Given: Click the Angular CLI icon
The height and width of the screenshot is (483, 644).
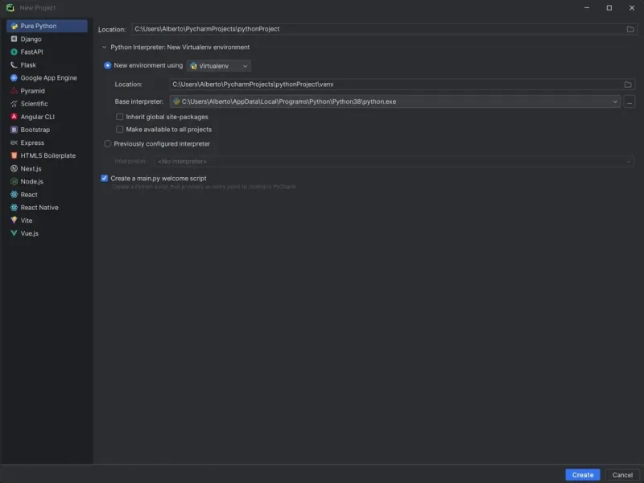Looking at the screenshot, I should tap(14, 117).
